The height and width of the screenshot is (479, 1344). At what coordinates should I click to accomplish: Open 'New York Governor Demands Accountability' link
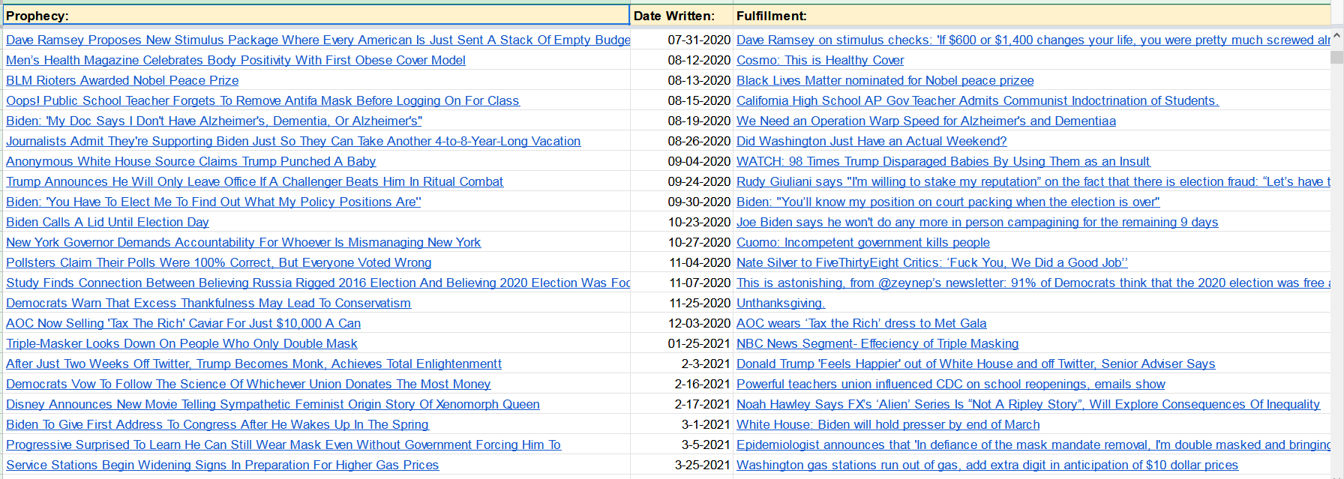click(x=243, y=243)
